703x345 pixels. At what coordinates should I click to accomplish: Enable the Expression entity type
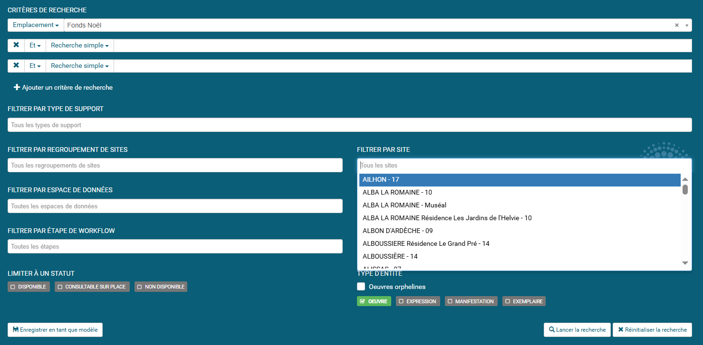[x=418, y=301]
